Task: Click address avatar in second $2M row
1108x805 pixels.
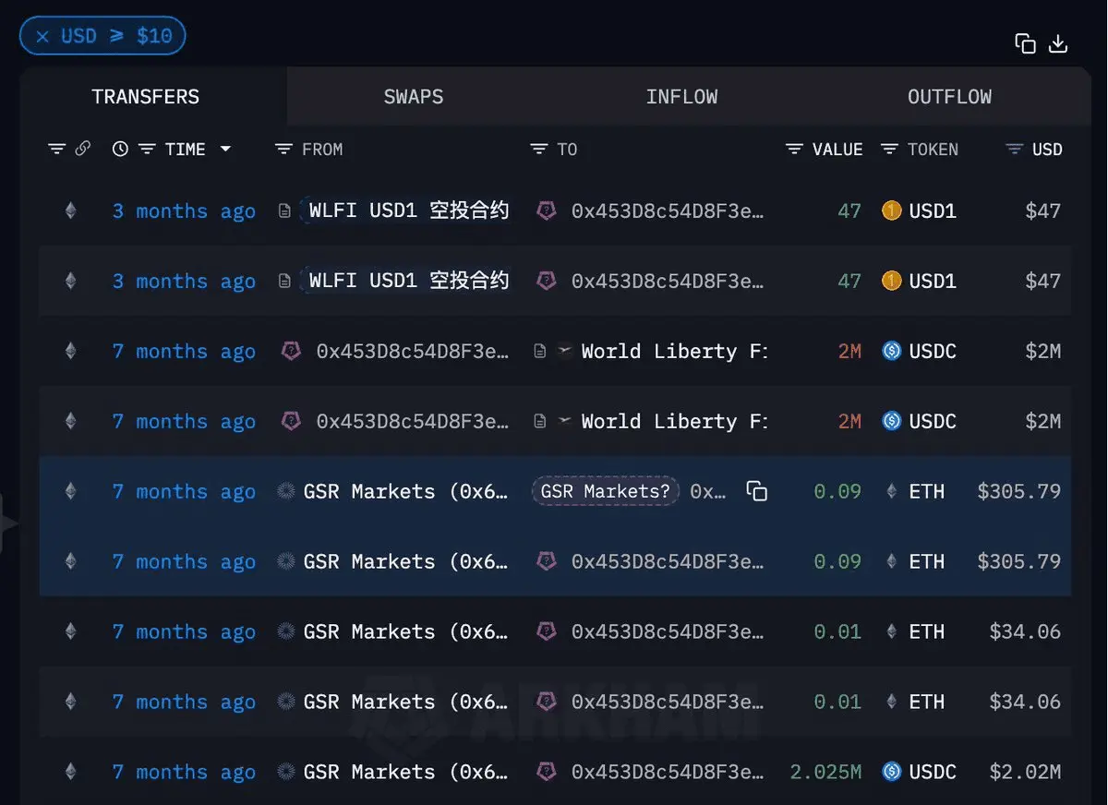Action: point(291,421)
